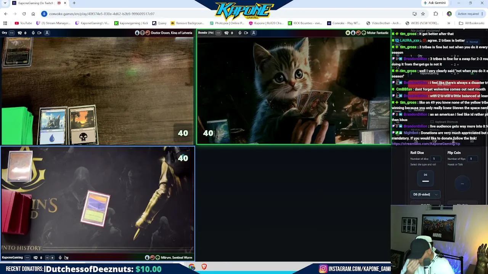
Task: Click the black swamp land card on Ory's playmat
Action: click(x=83, y=126)
